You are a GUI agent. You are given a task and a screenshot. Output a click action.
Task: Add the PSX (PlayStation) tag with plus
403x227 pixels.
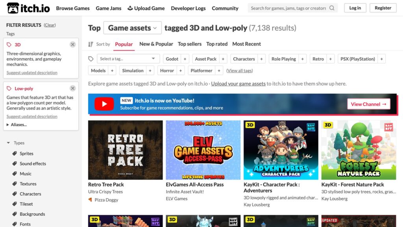(x=382, y=59)
